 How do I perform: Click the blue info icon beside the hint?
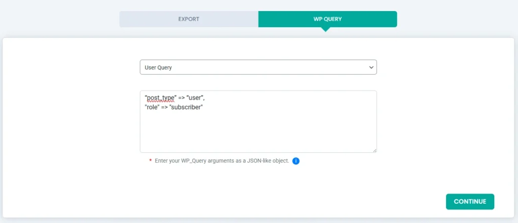tap(296, 161)
